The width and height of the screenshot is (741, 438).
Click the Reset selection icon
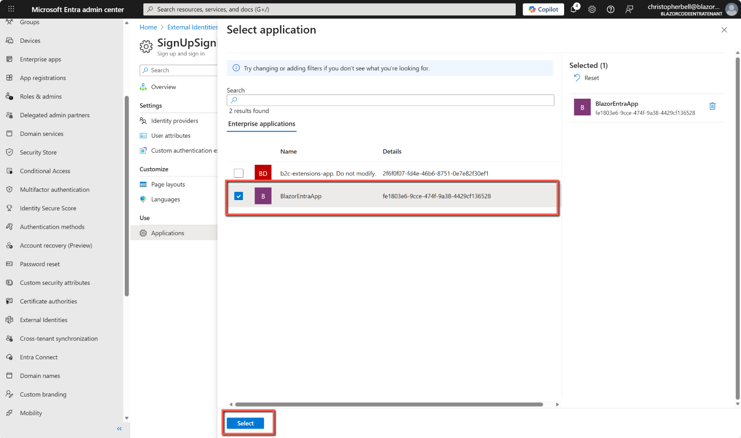(x=577, y=78)
